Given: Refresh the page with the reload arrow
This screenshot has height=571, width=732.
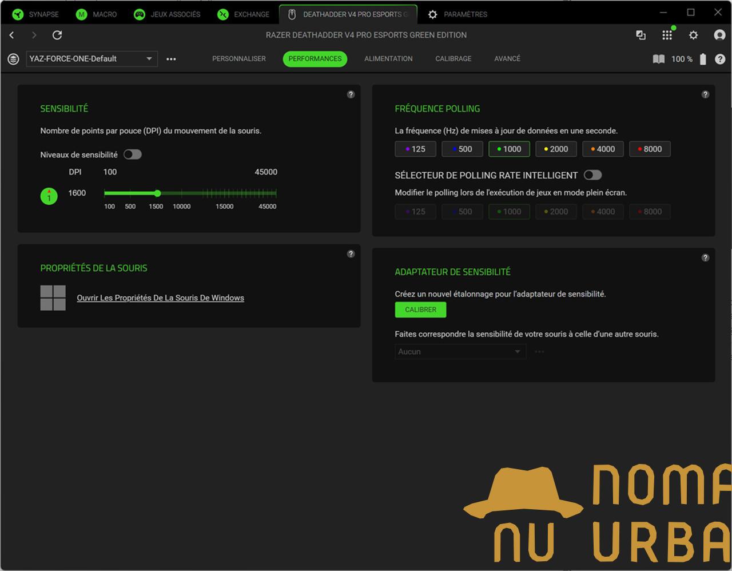Looking at the screenshot, I should (x=57, y=35).
